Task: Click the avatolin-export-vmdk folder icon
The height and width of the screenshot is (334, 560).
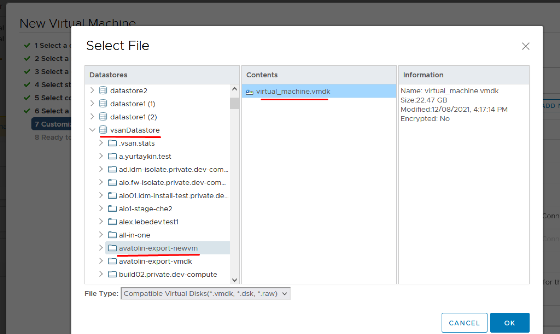Action: (x=112, y=261)
